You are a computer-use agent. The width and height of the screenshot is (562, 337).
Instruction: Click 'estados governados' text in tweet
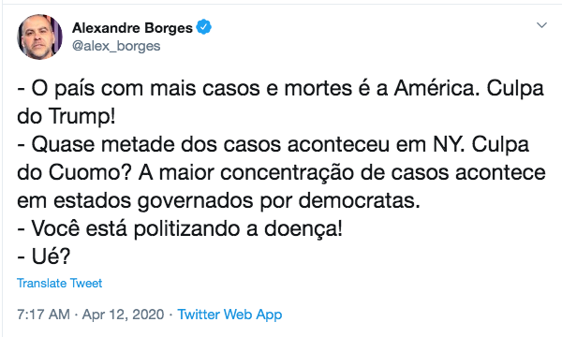click(x=154, y=200)
